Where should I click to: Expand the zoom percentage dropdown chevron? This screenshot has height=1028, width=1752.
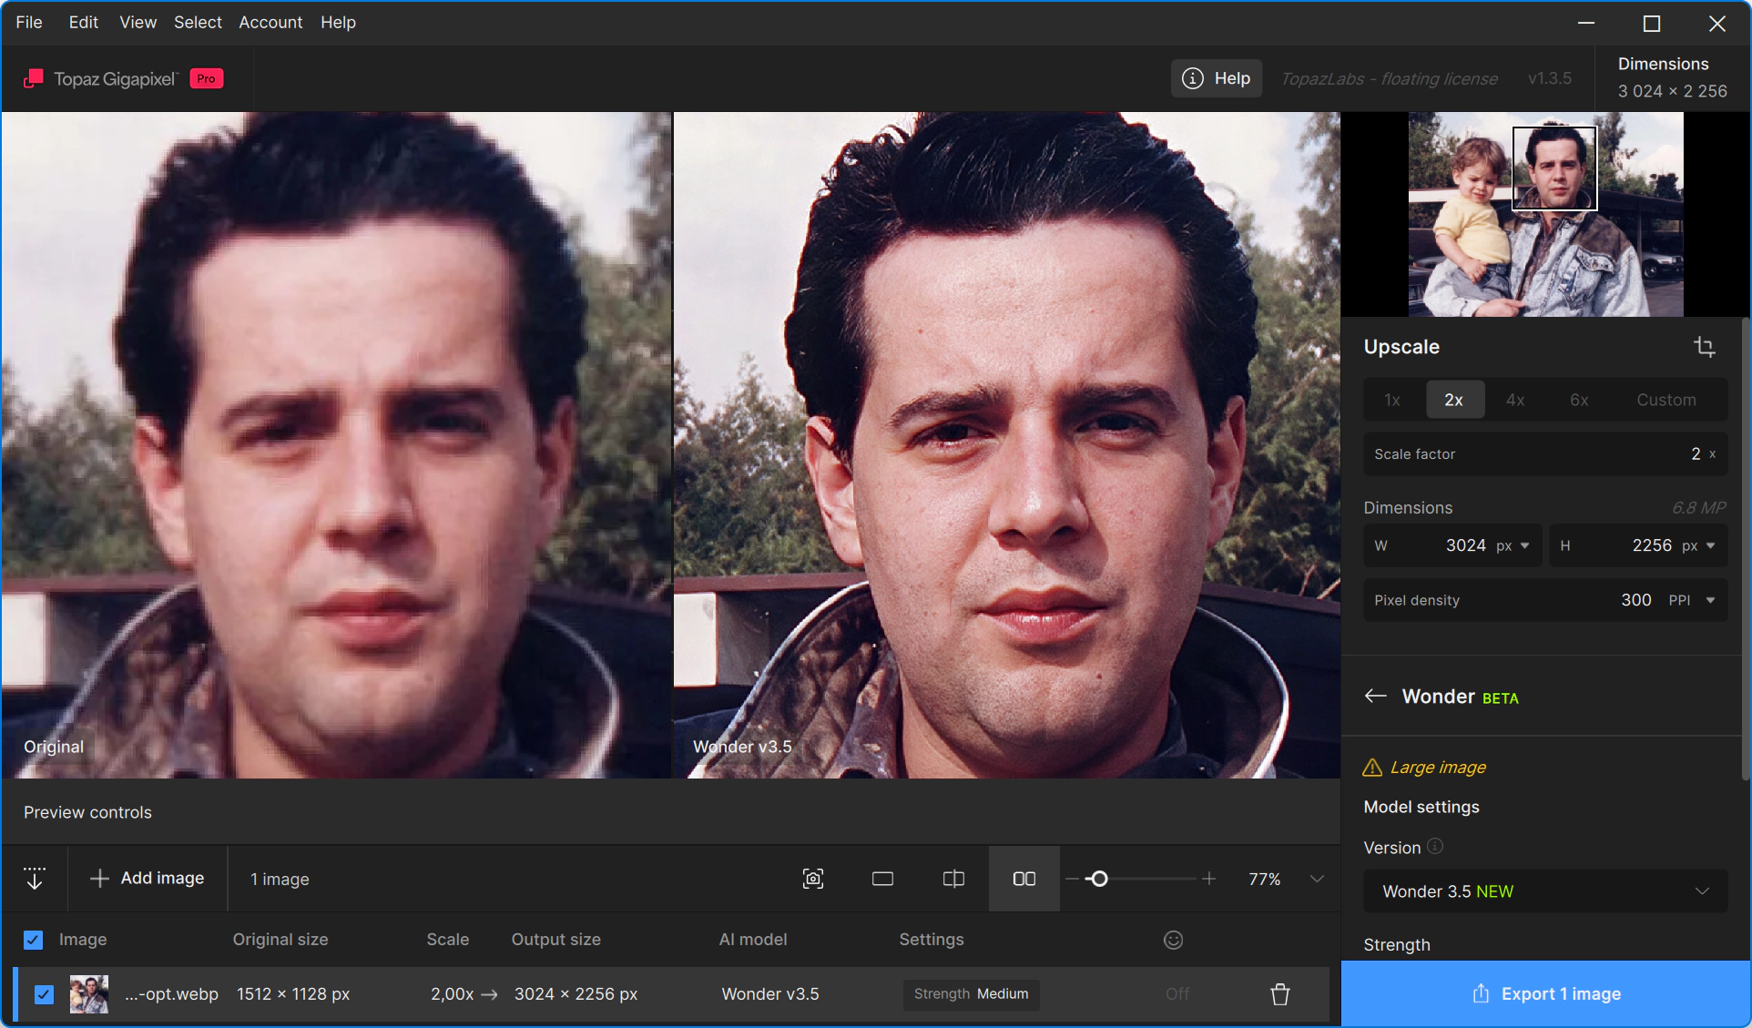[1317, 879]
